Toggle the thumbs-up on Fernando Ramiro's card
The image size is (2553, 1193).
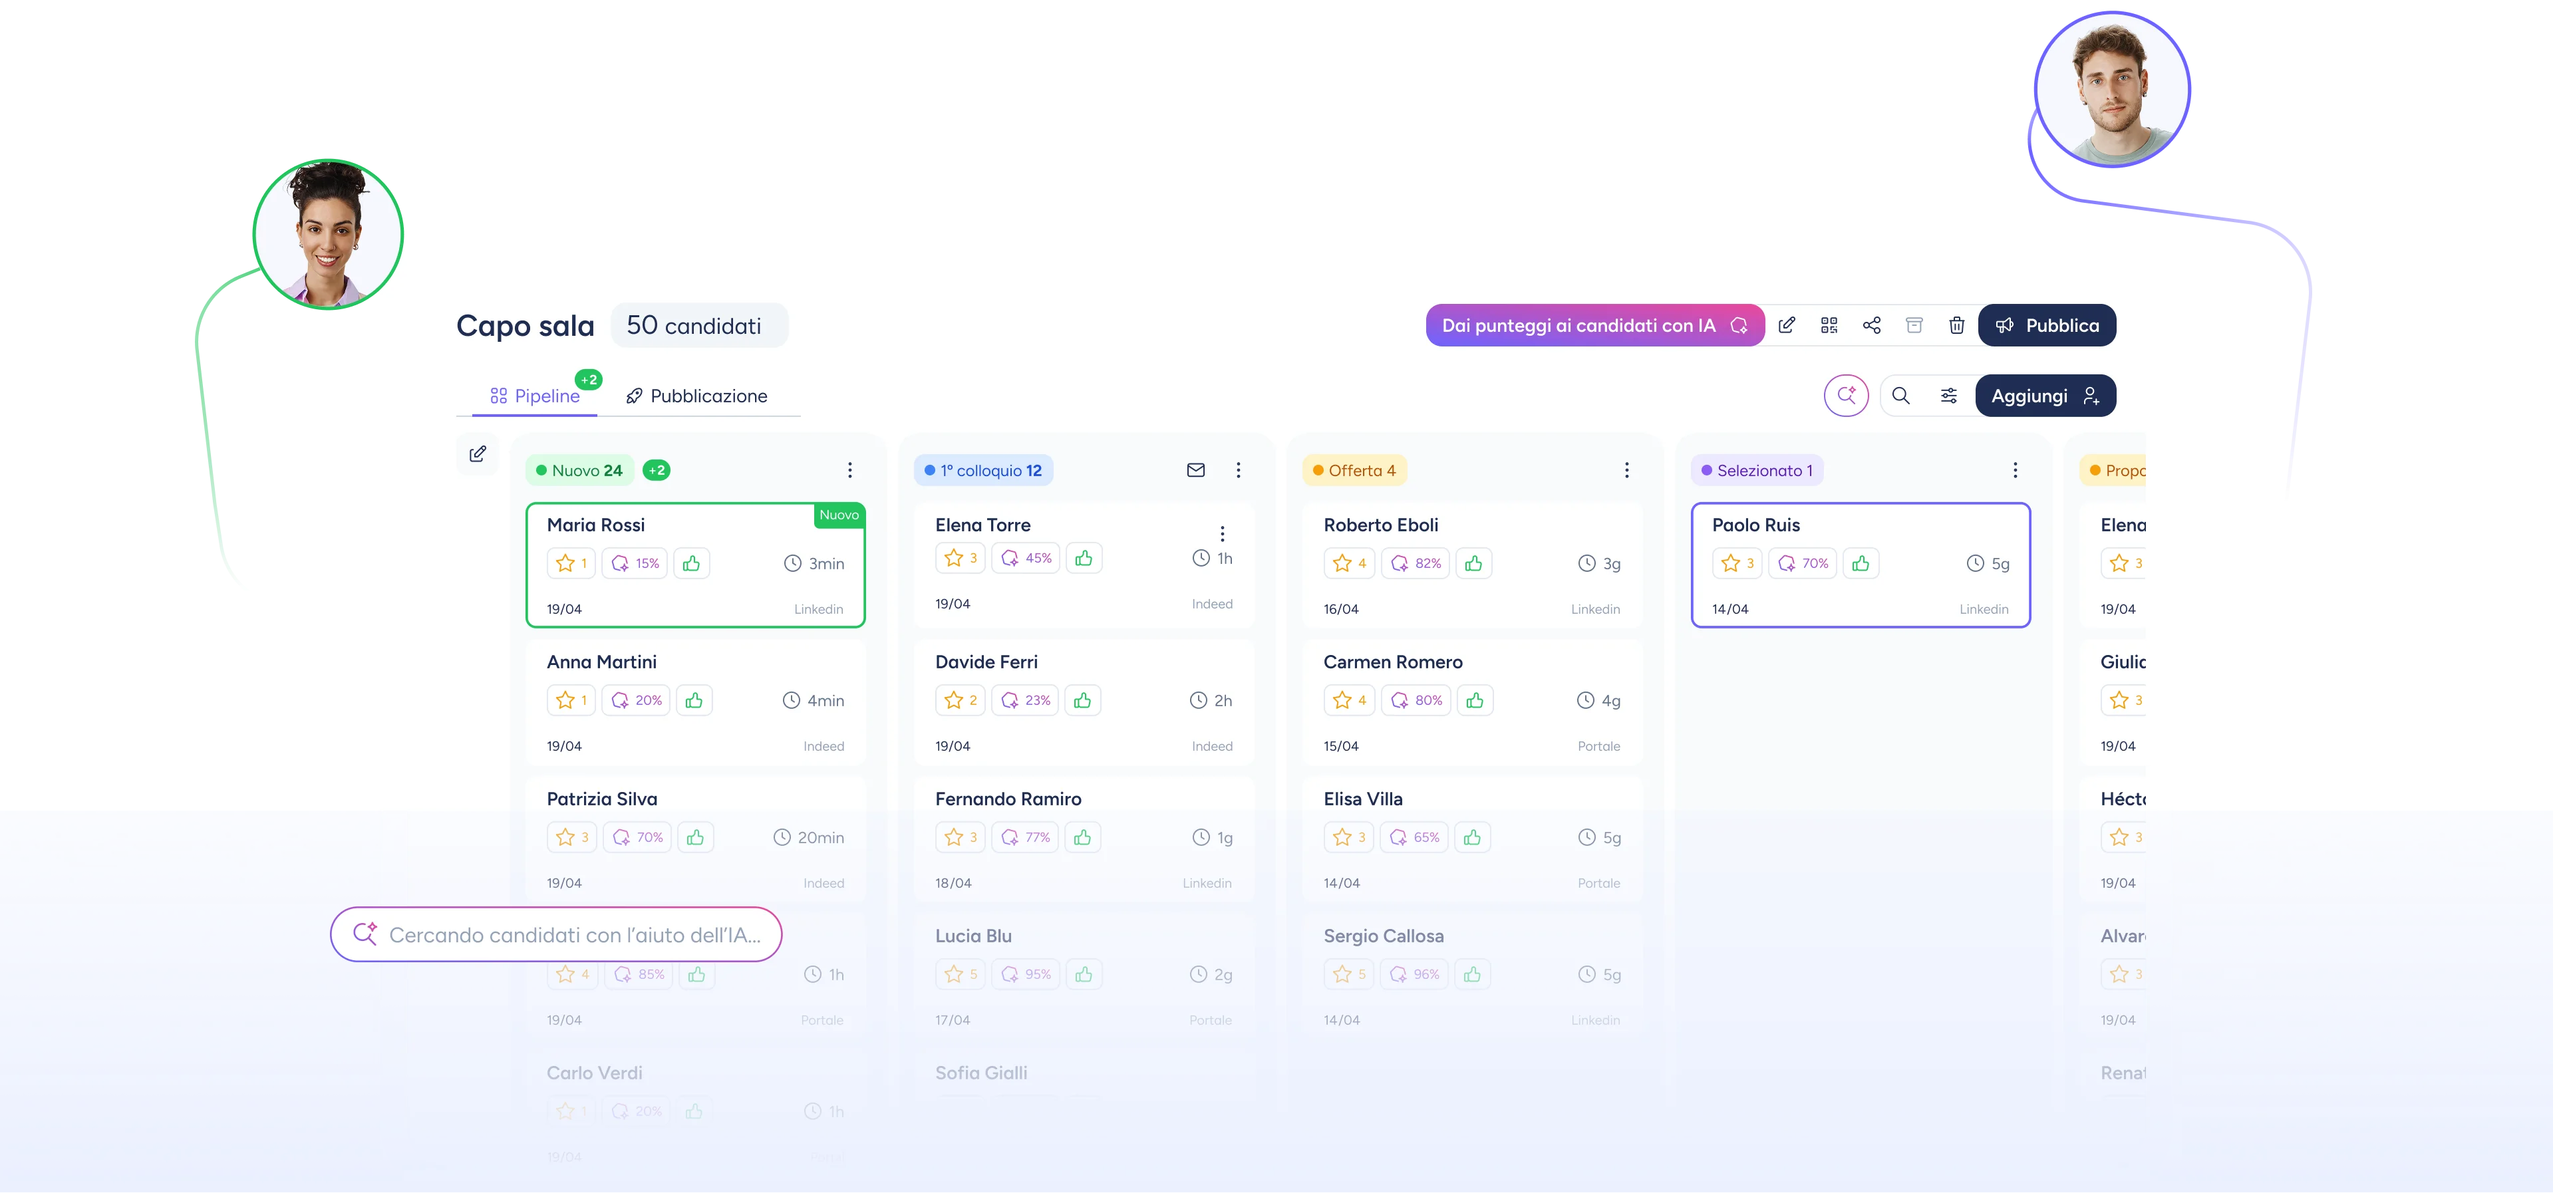point(1082,837)
